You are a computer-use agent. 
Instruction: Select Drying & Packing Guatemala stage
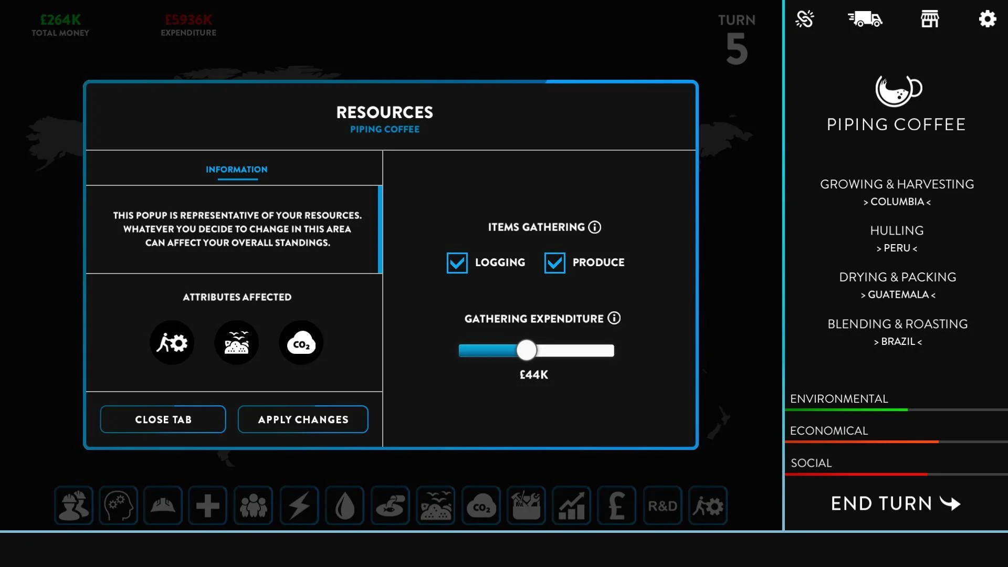(897, 285)
